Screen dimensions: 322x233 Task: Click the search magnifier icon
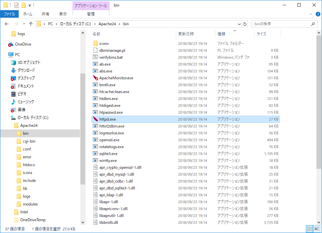click(x=313, y=24)
